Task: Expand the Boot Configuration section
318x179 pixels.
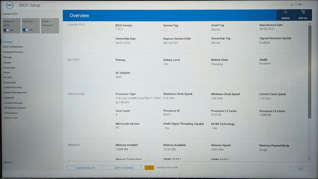Action: coord(13,47)
